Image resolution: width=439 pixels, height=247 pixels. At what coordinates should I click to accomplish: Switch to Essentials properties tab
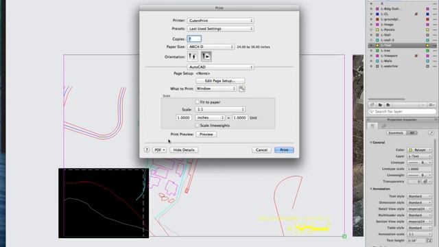[396, 133]
